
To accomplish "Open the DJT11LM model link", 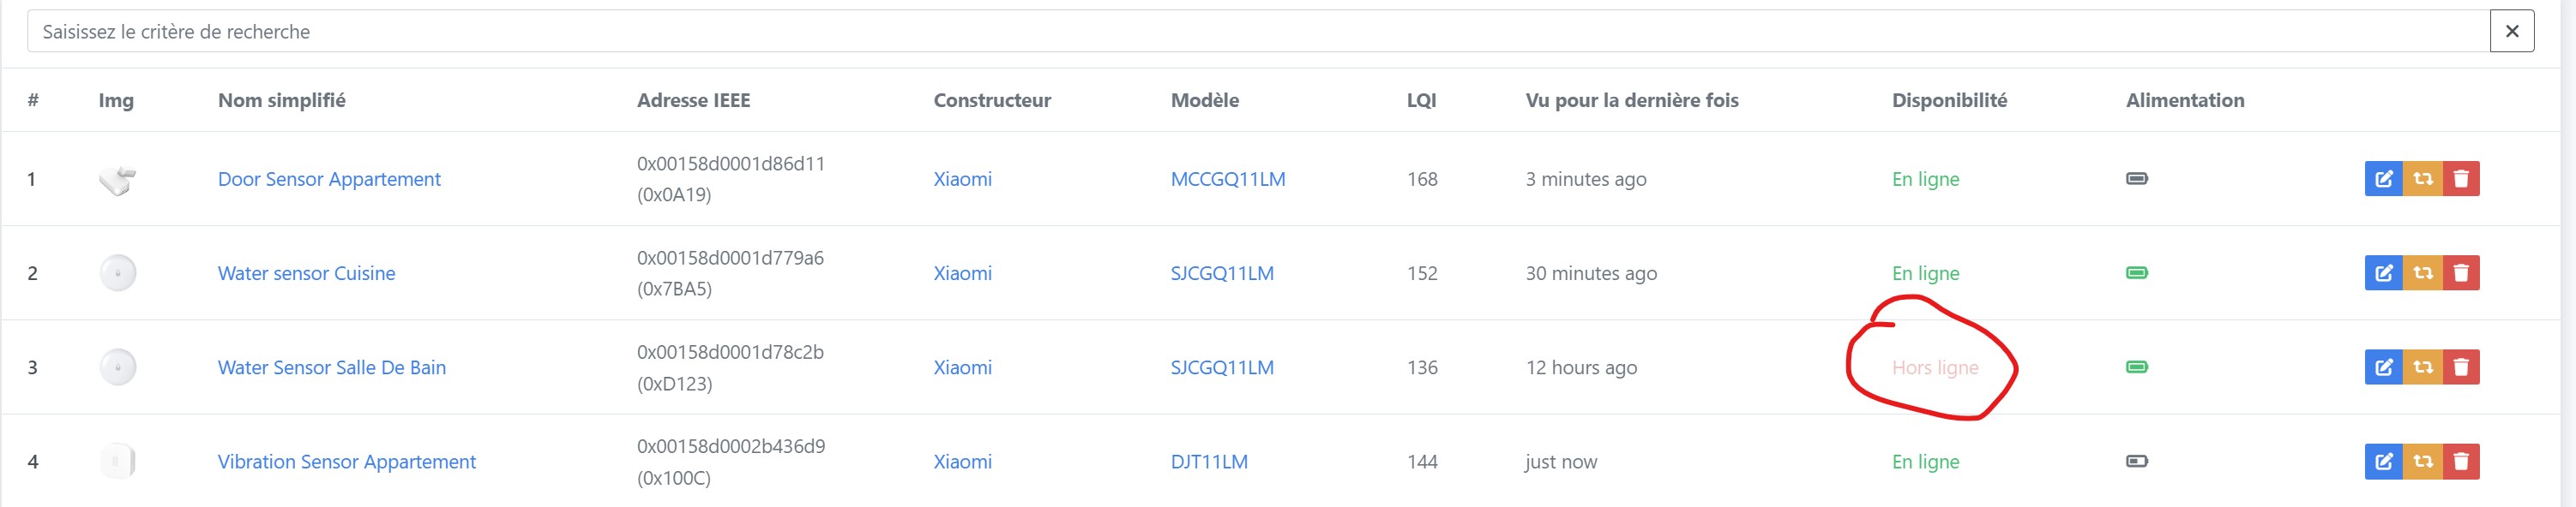I will [x=1209, y=461].
